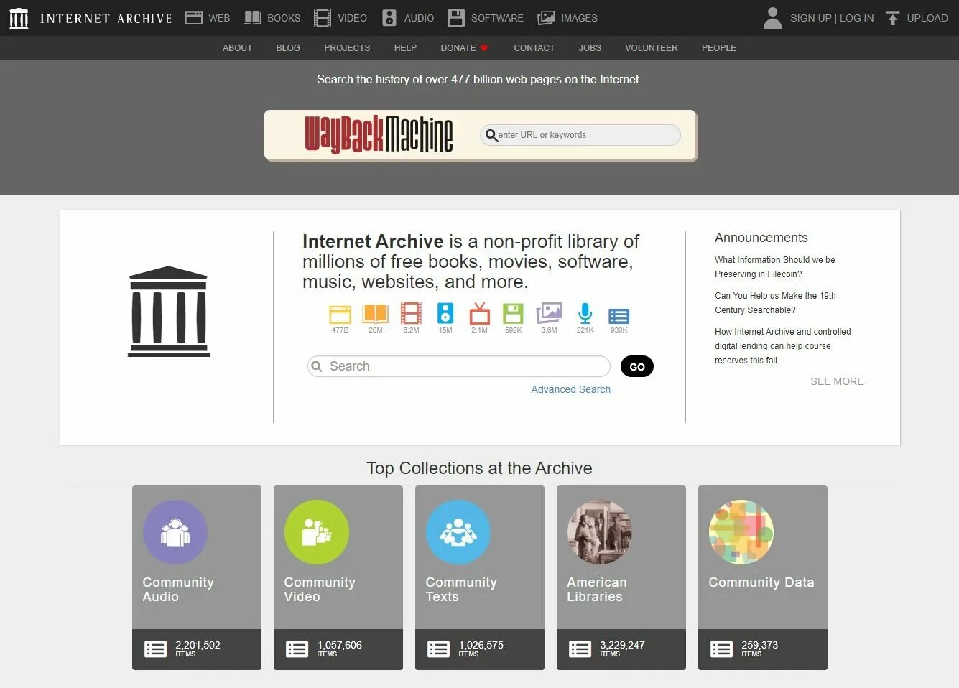Click the Upload arrow icon
The height and width of the screenshot is (688, 959).
[x=893, y=18]
